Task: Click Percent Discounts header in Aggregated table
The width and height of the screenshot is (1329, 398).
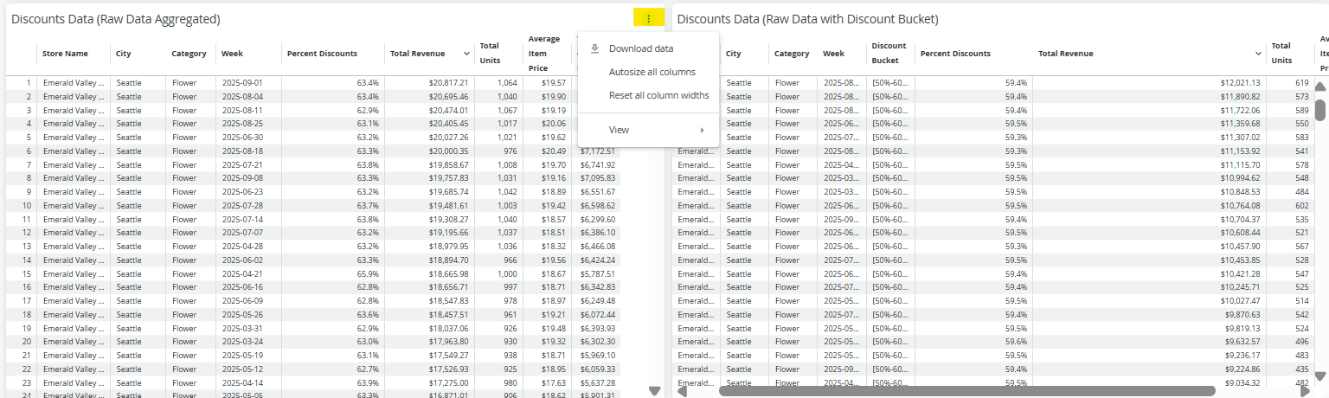Action: (x=322, y=54)
